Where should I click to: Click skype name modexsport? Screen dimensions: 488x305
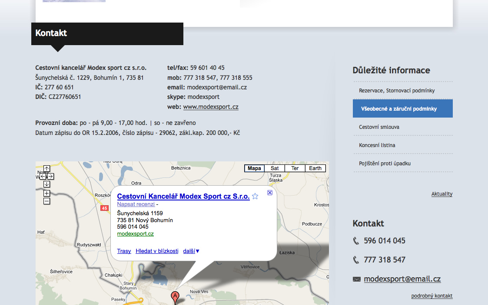pyautogui.click(x=203, y=97)
